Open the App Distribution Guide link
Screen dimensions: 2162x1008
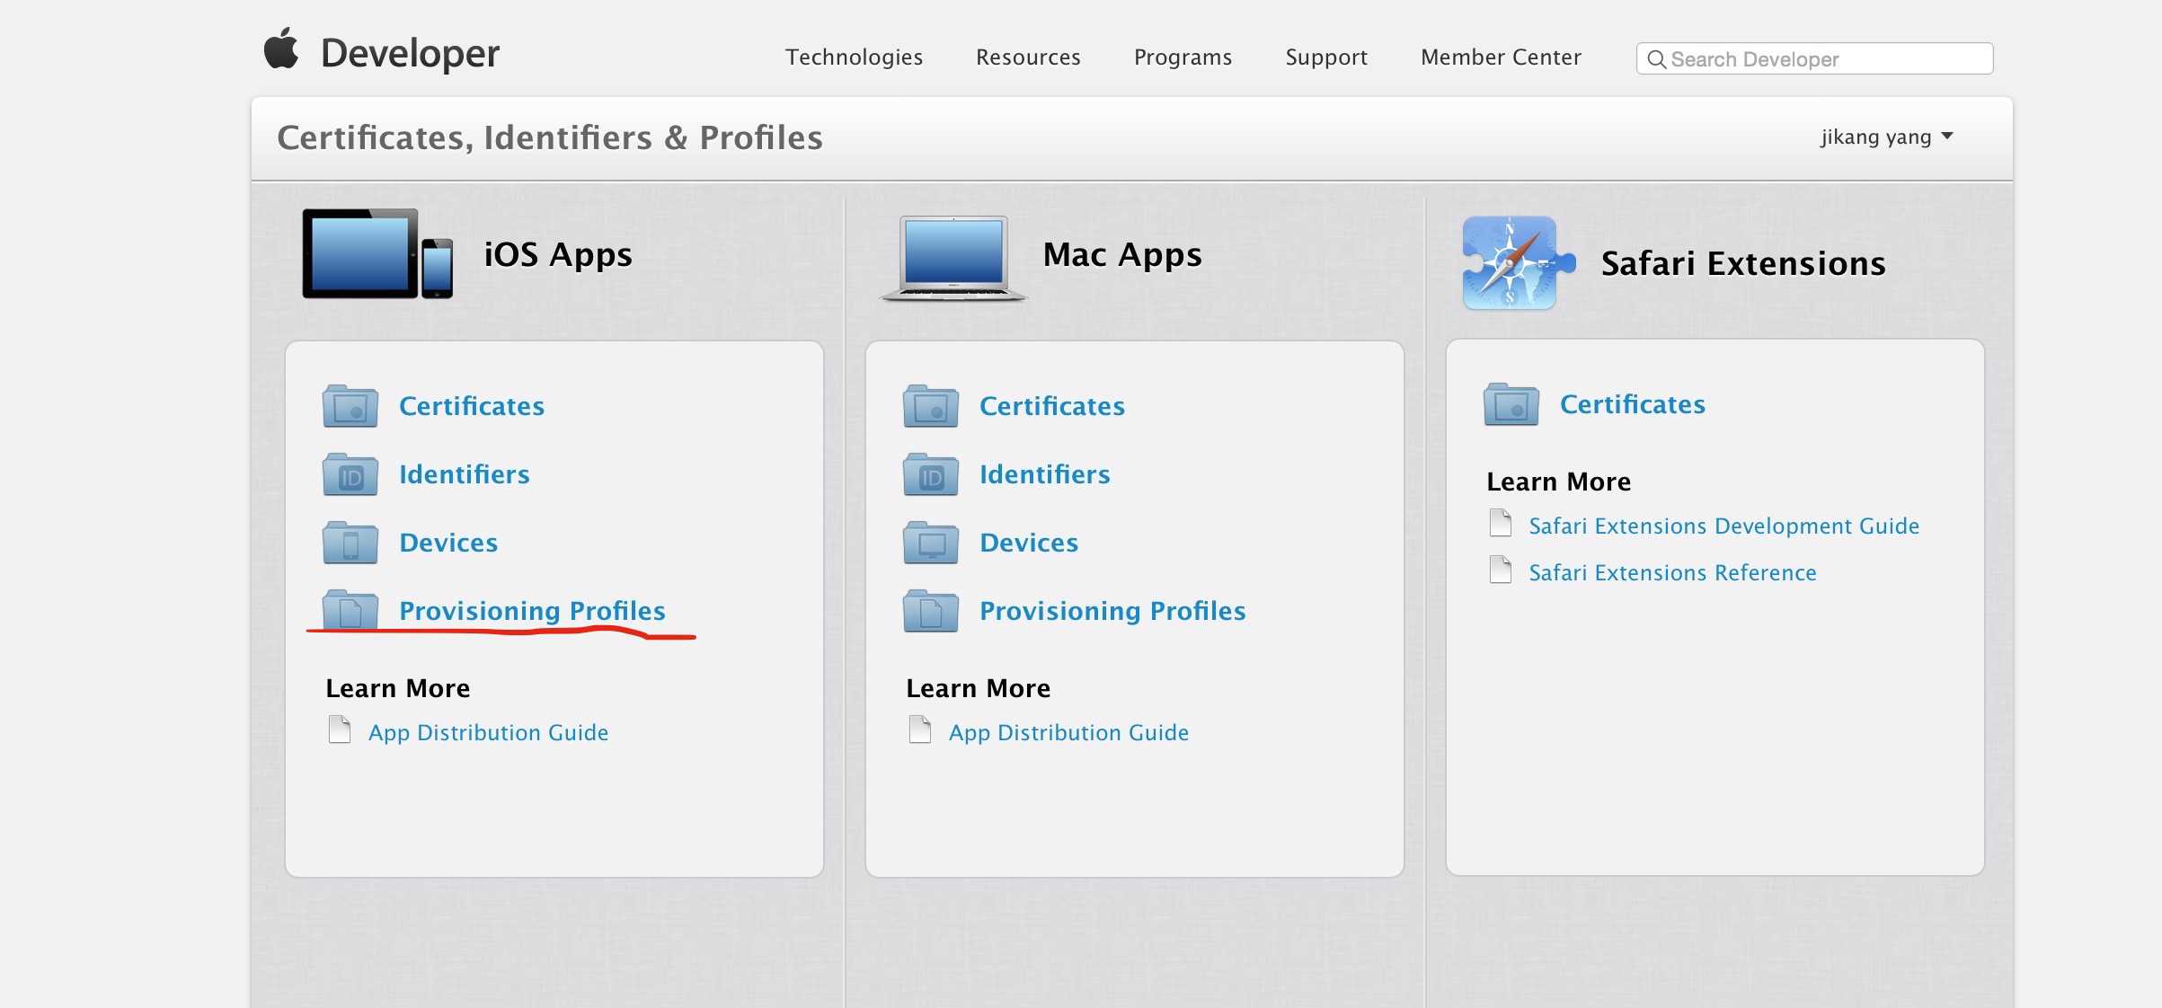[488, 730]
